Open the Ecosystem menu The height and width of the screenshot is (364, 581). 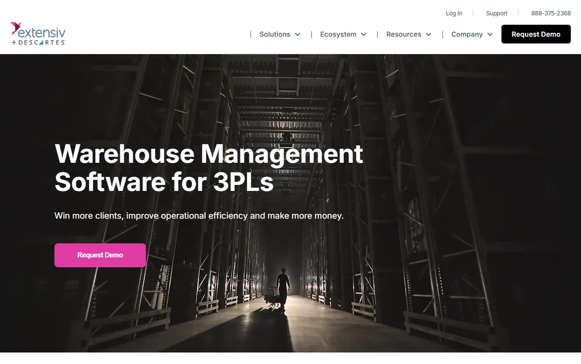pyautogui.click(x=338, y=34)
